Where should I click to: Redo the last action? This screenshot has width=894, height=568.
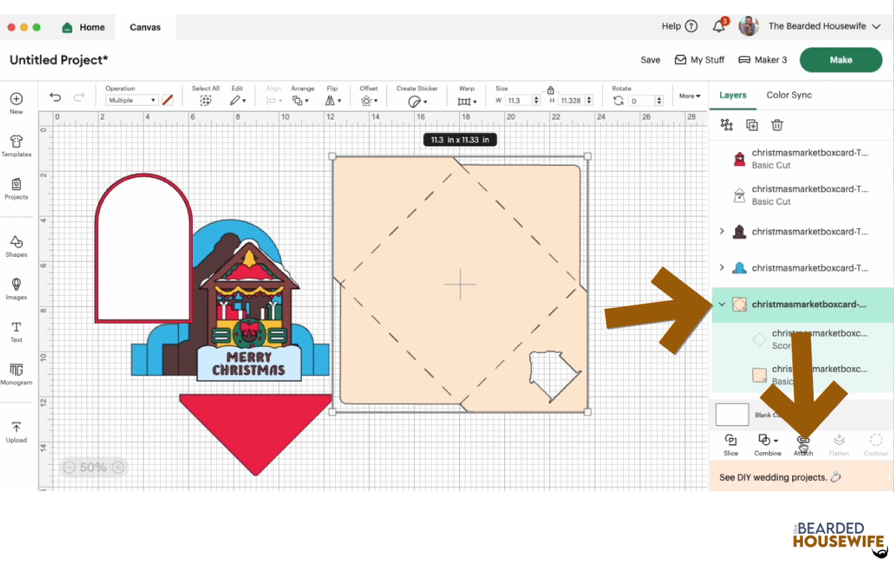click(79, 97)
